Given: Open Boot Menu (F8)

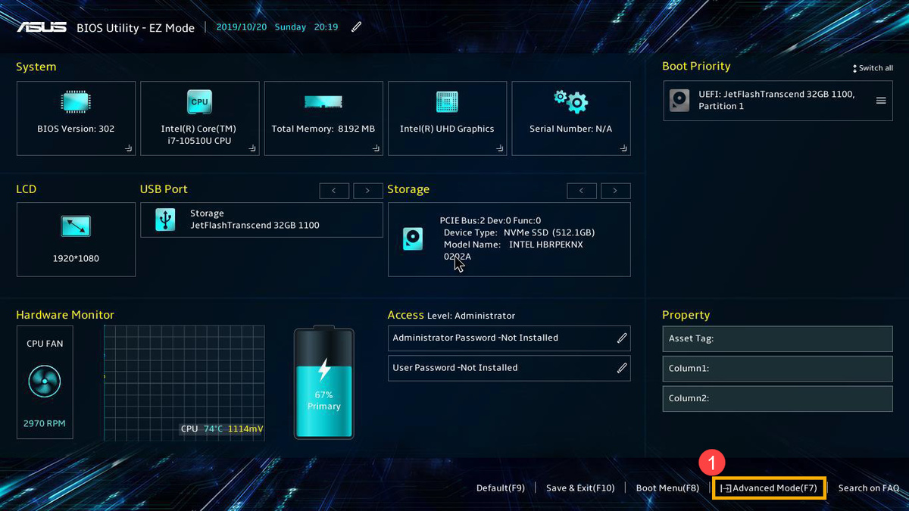Looking at the screenshot, I should [x=667, y=488].
